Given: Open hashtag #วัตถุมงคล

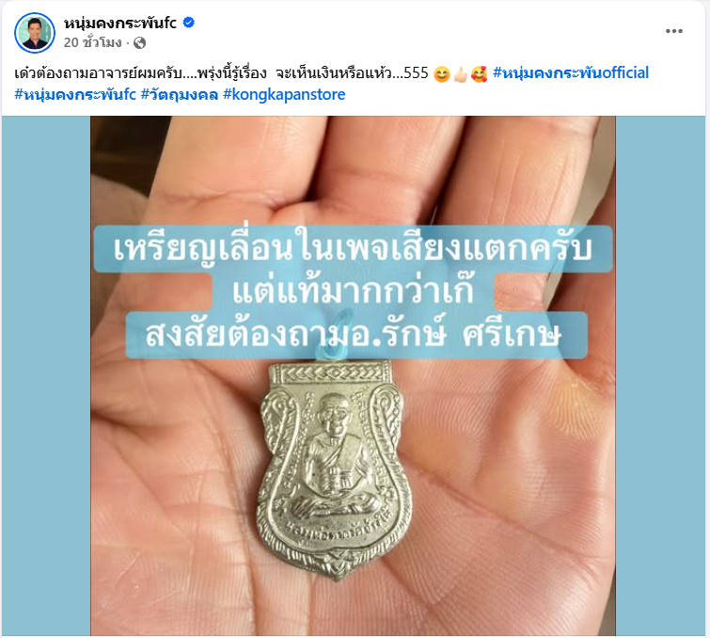Looking at the screenshot, I should click(x=180, y=94).
